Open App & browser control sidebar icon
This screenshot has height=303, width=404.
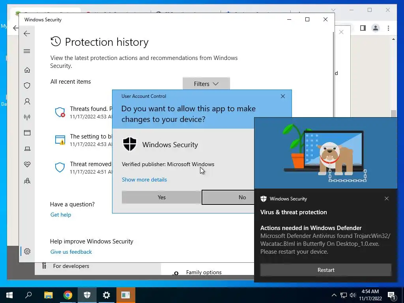[x=27, y=133]
